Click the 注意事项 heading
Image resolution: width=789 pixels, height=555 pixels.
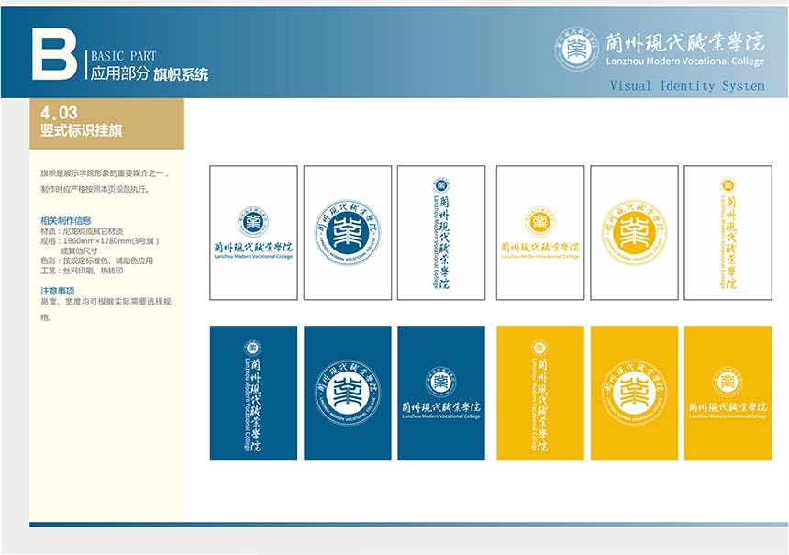[x=57, y=290]
